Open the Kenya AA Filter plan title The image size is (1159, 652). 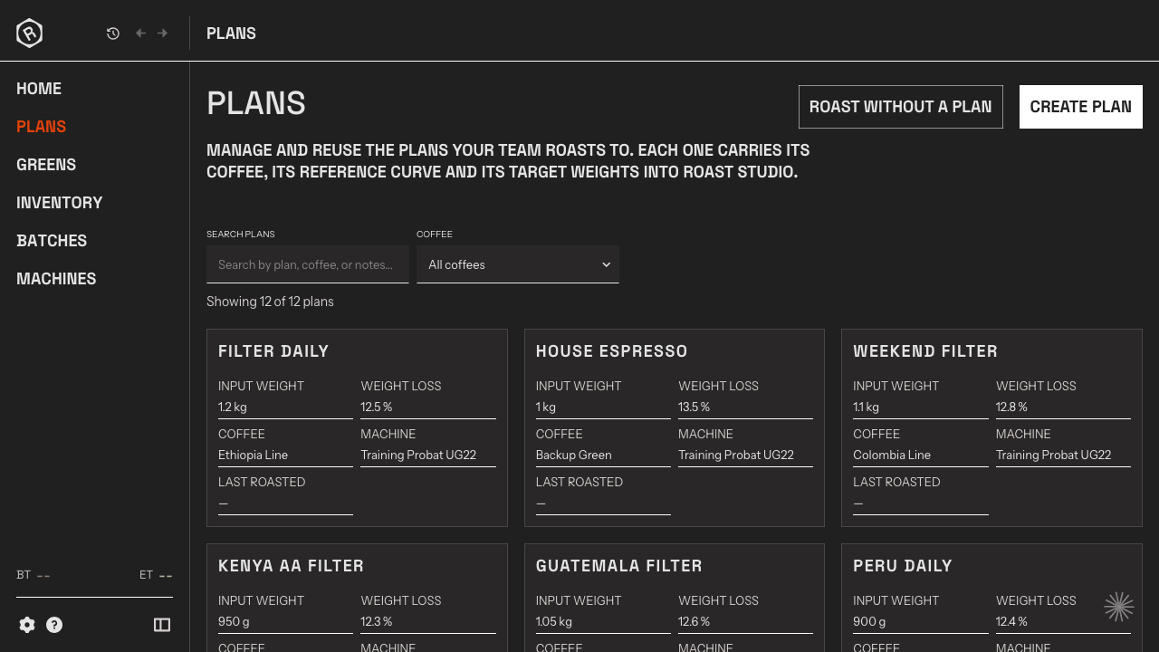292,566
